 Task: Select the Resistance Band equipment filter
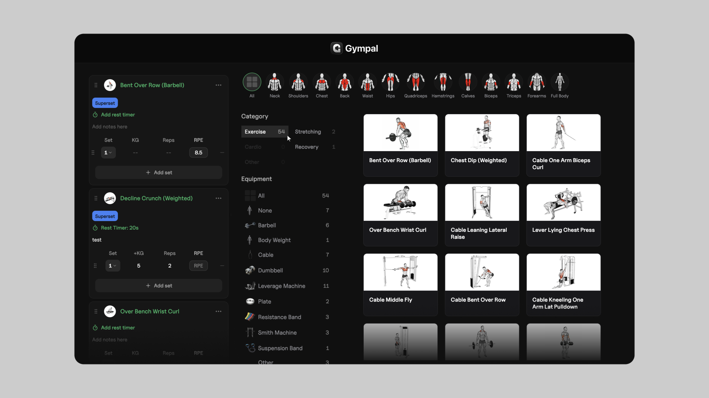point(287,317)
